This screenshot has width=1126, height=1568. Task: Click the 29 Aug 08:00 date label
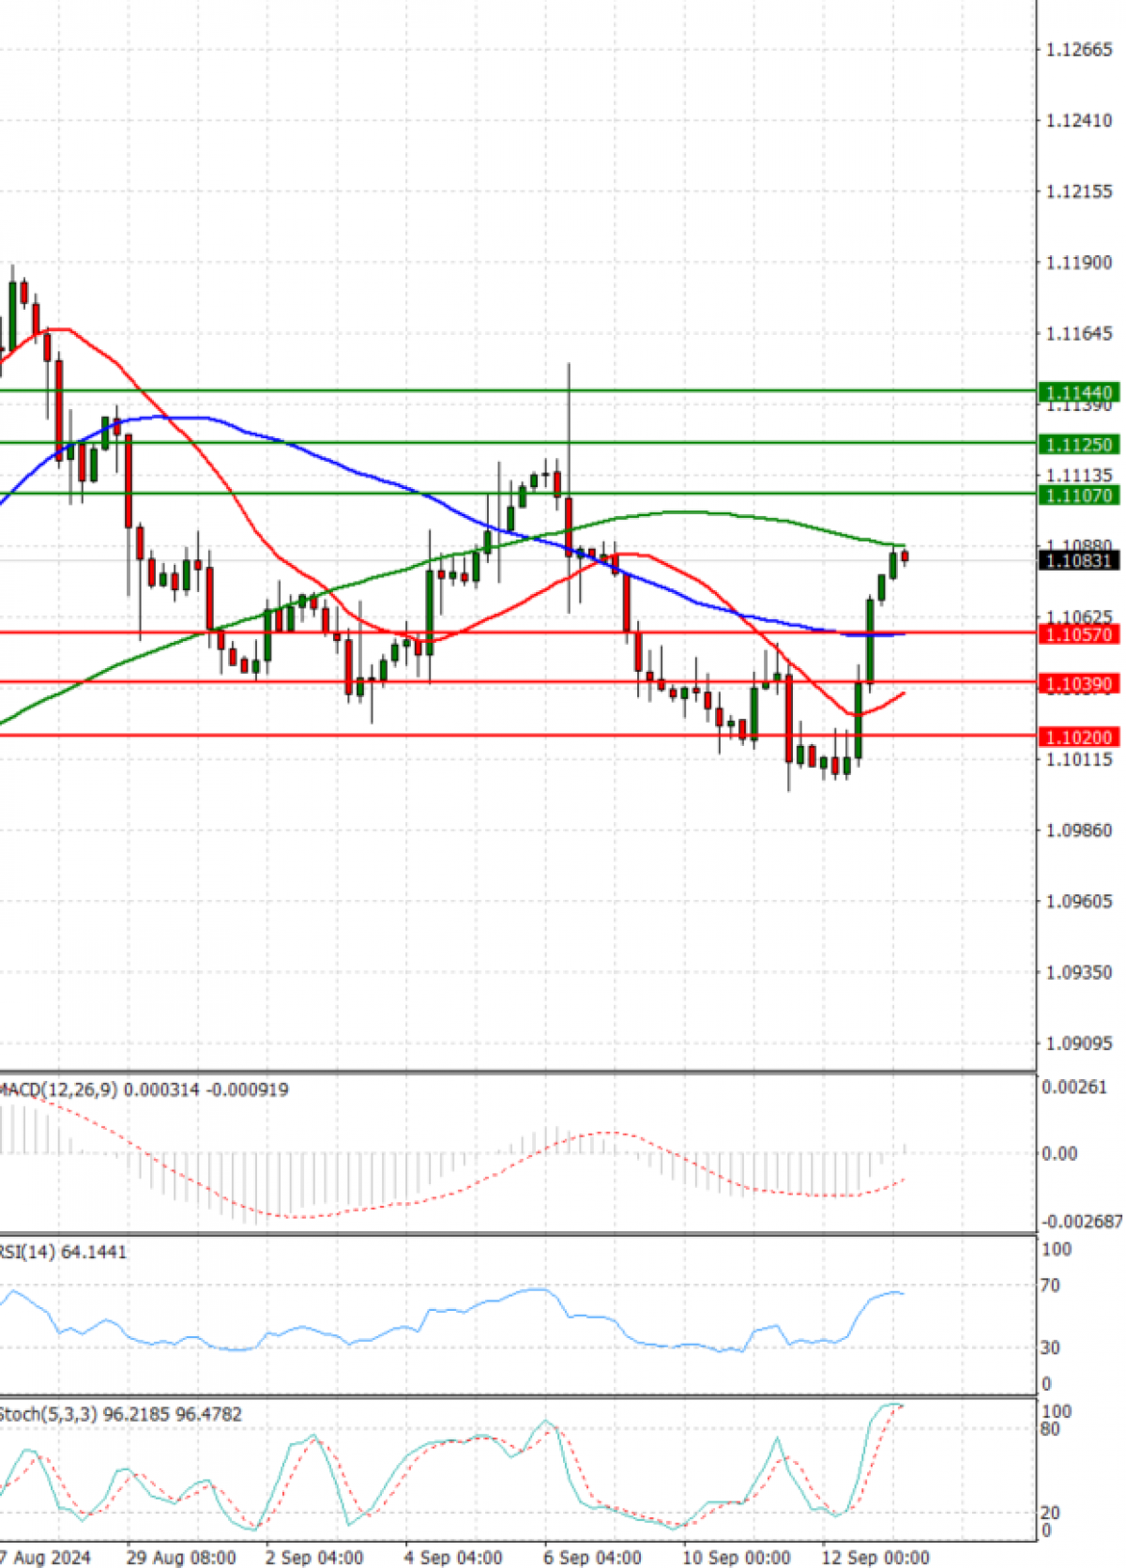pos(181,1557)
